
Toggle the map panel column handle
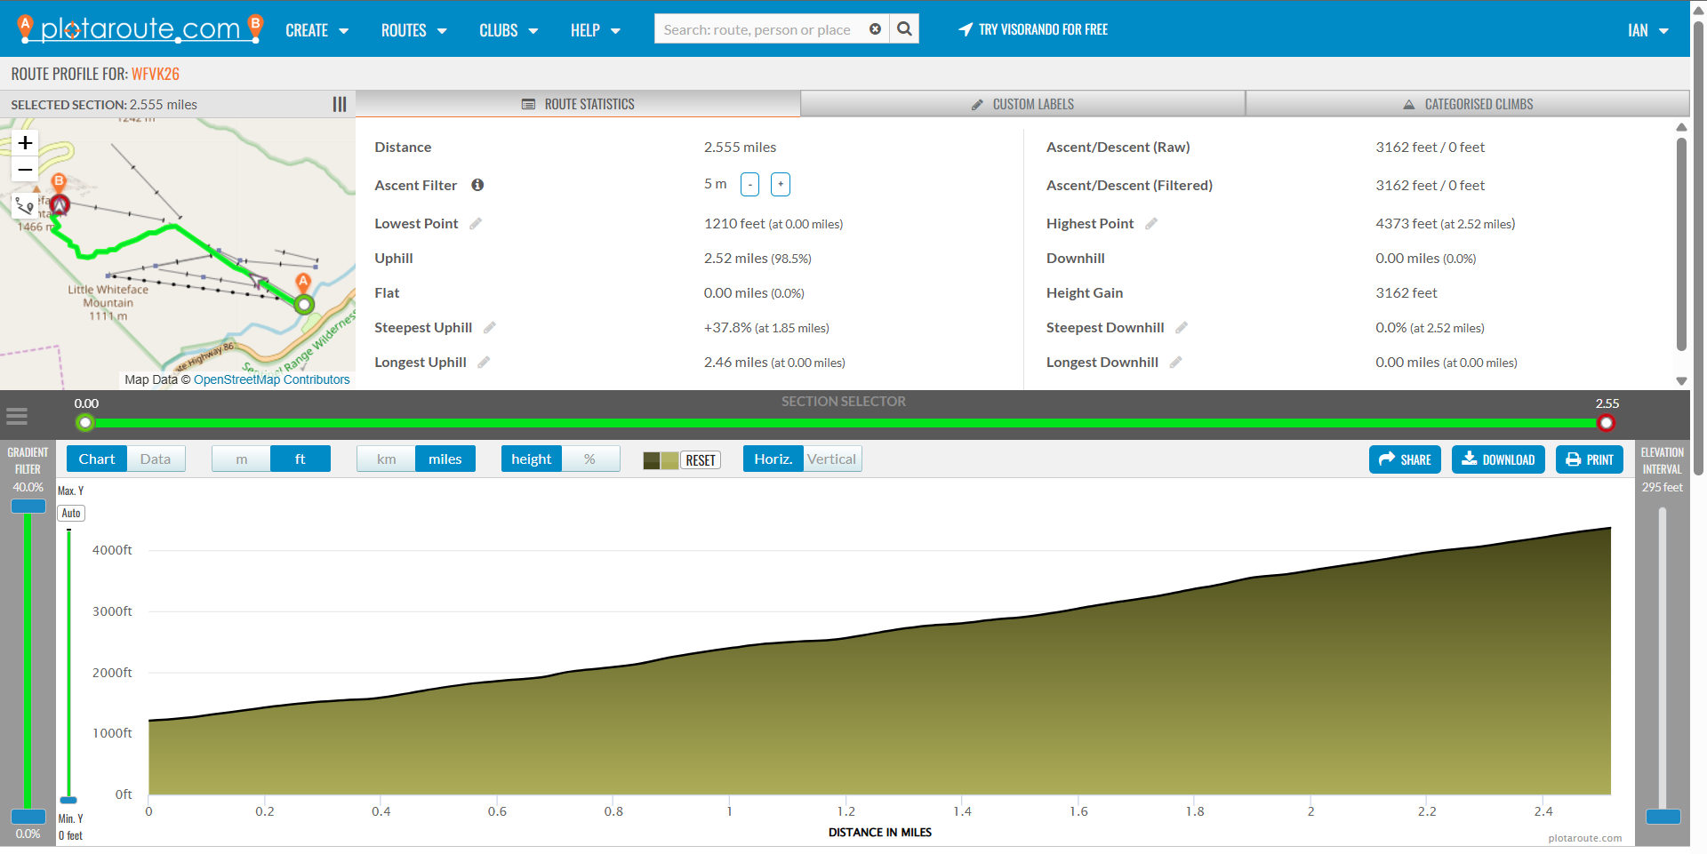340,105
